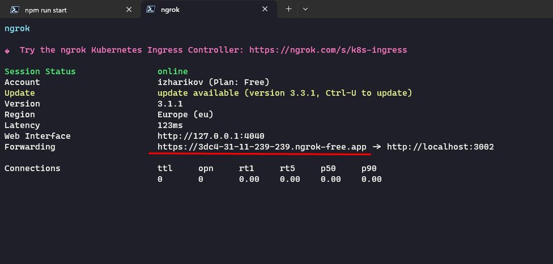Open the new tab profile dropdown
The image size is (553, 264).
point(305,9)
